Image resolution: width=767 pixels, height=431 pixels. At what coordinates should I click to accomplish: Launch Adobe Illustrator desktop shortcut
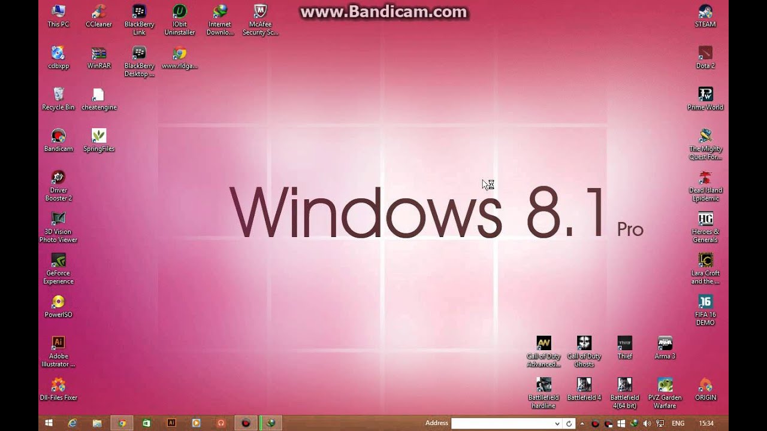click(x=58, y=351)
